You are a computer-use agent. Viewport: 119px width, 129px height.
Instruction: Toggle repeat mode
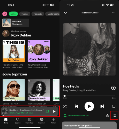click(114, 106)
